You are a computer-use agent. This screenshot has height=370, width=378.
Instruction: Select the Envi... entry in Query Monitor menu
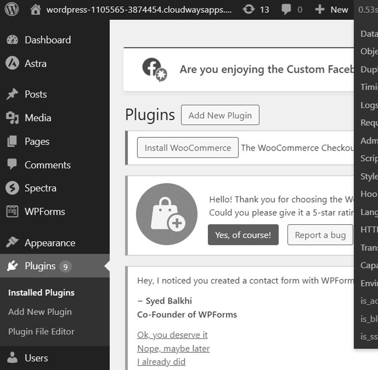[x=369, y=283]
